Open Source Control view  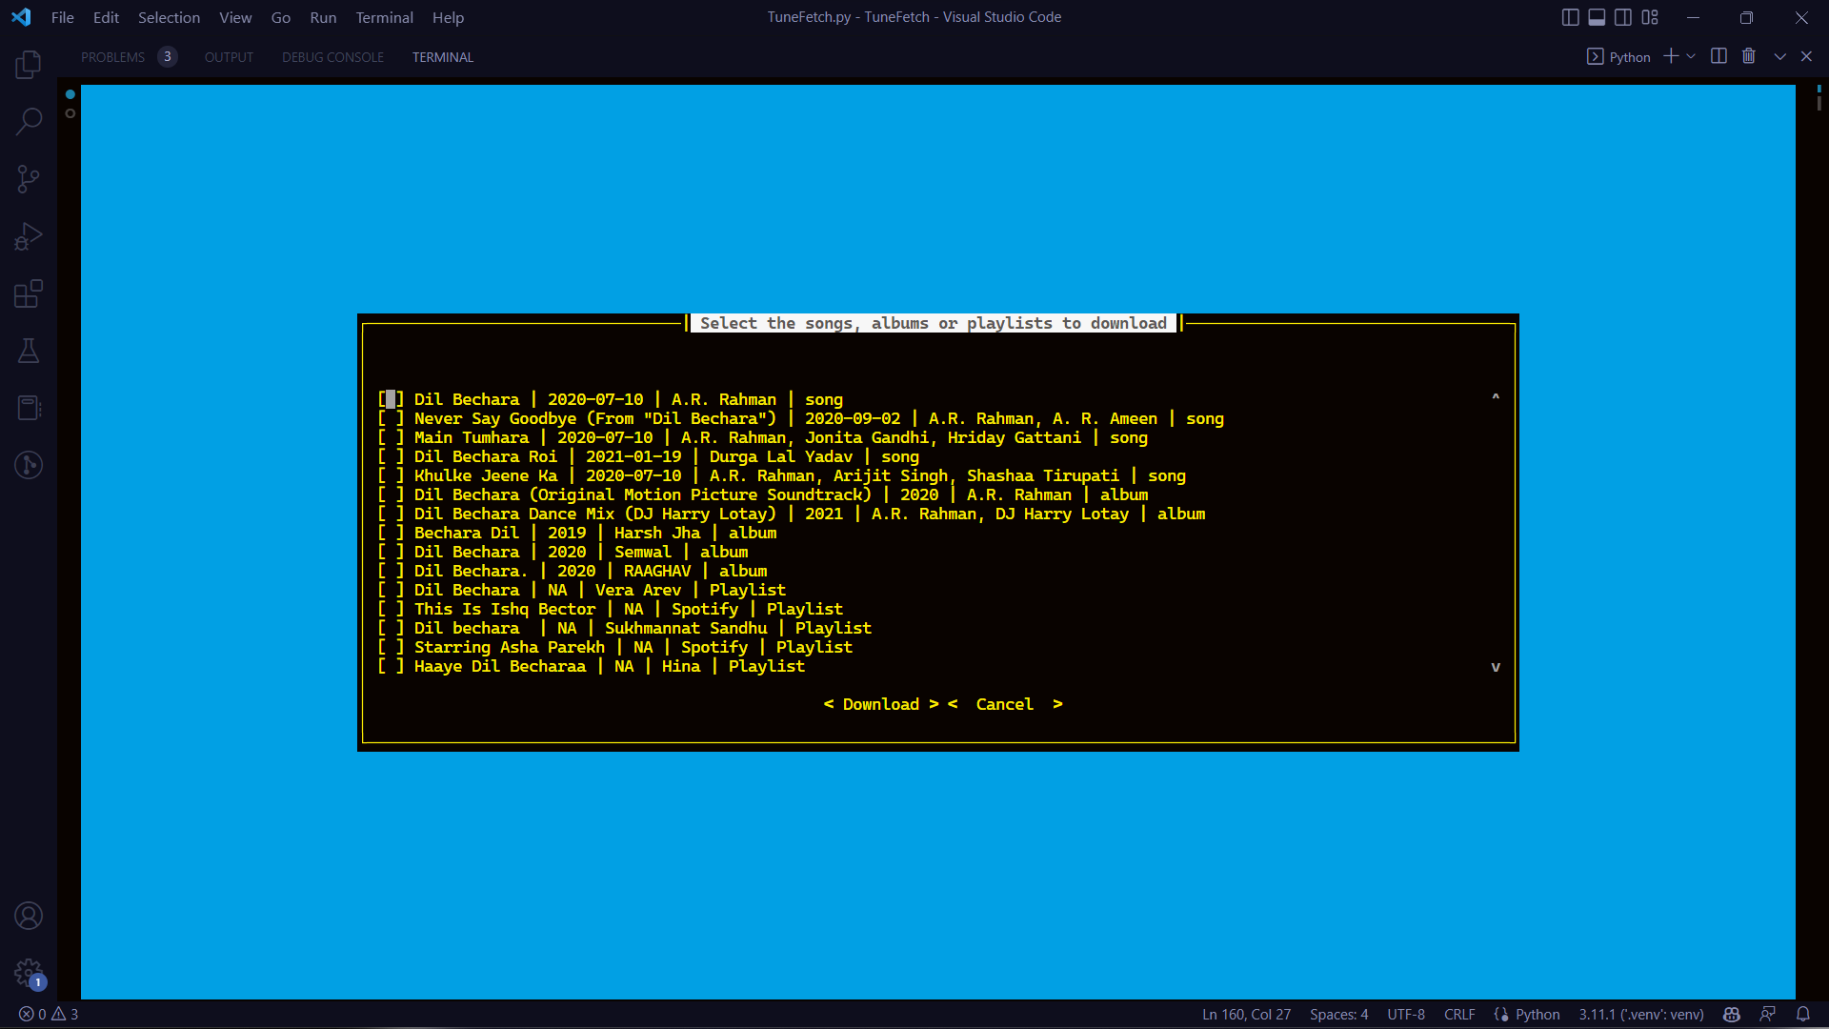[x=29, y=179]
